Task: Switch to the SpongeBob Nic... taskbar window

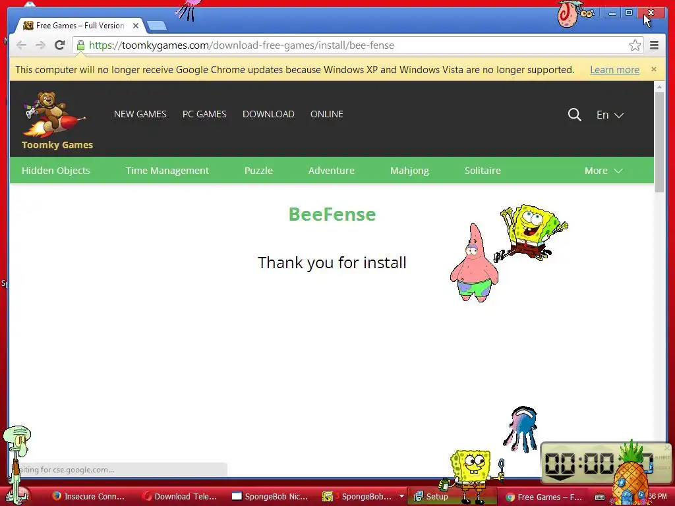Action: pos(270,497)
